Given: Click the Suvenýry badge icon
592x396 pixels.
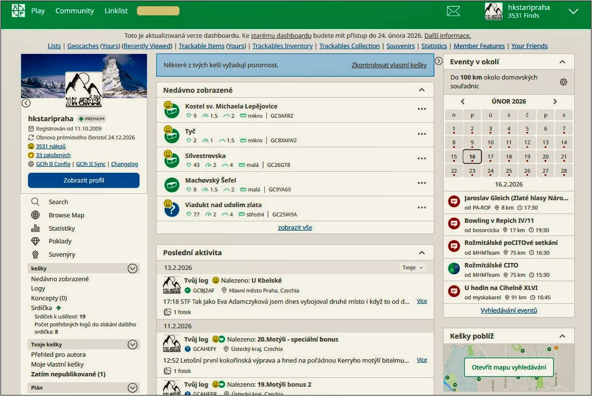Looking at the screenshot, I should 35,254.
